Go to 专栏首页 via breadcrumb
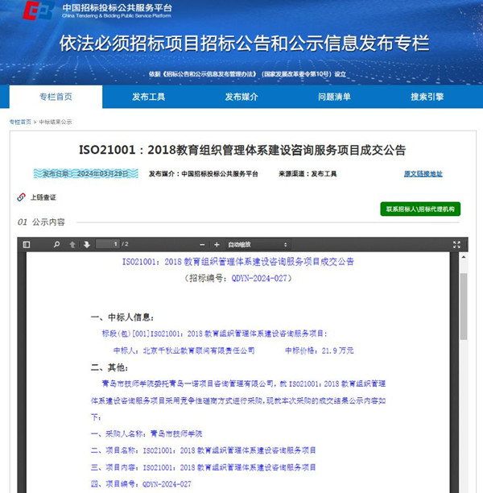The height and width of the screenshot is (493, 483). point(20,122)
